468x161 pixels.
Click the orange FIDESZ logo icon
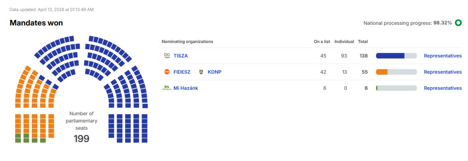pyautogui.click(x=167, y=72)
